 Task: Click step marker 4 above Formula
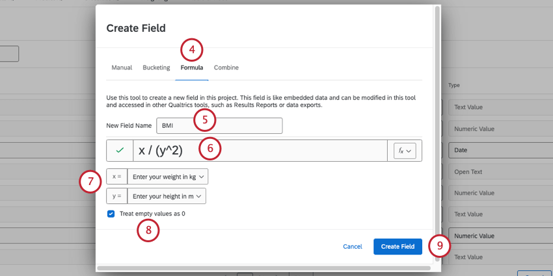pos(192,49)
